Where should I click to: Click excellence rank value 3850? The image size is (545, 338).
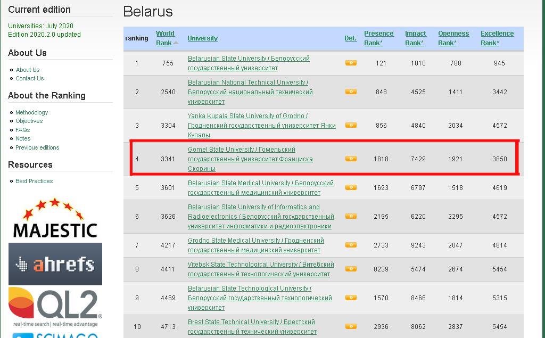click(499, 159)
